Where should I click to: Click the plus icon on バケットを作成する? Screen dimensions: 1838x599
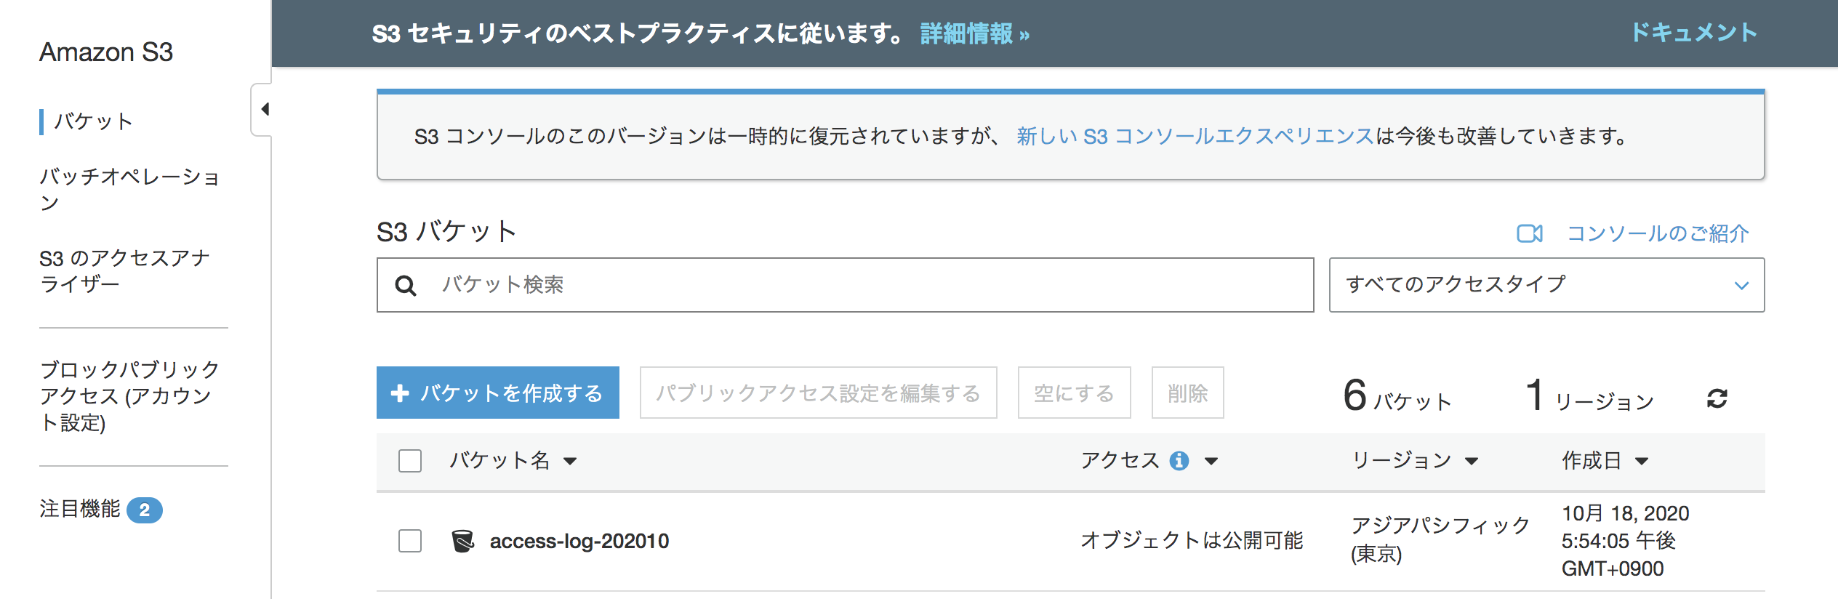(400, 393)
